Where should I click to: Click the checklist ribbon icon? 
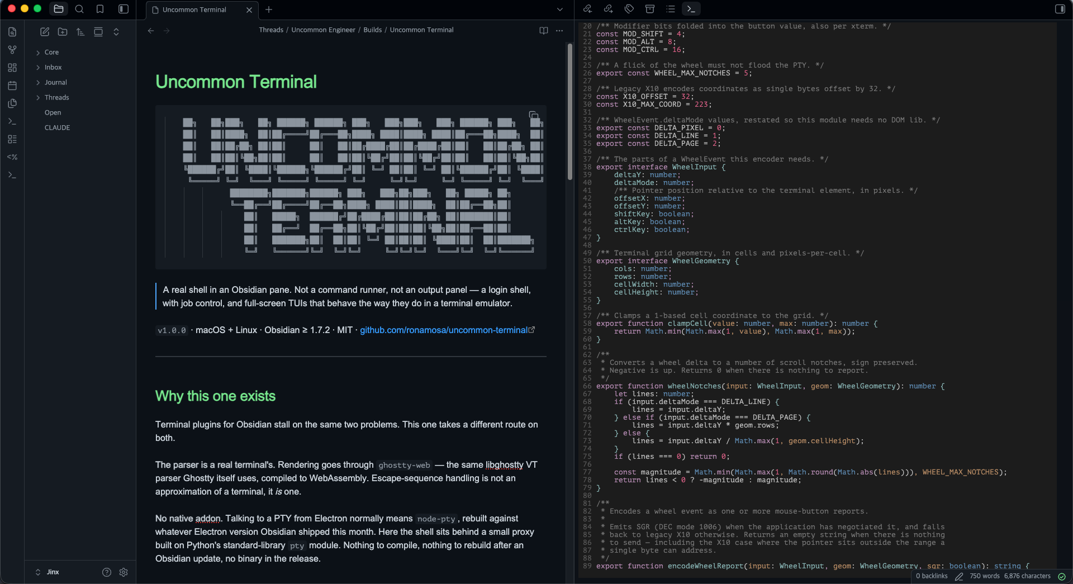pyautogui.click(x=12, y=139)
